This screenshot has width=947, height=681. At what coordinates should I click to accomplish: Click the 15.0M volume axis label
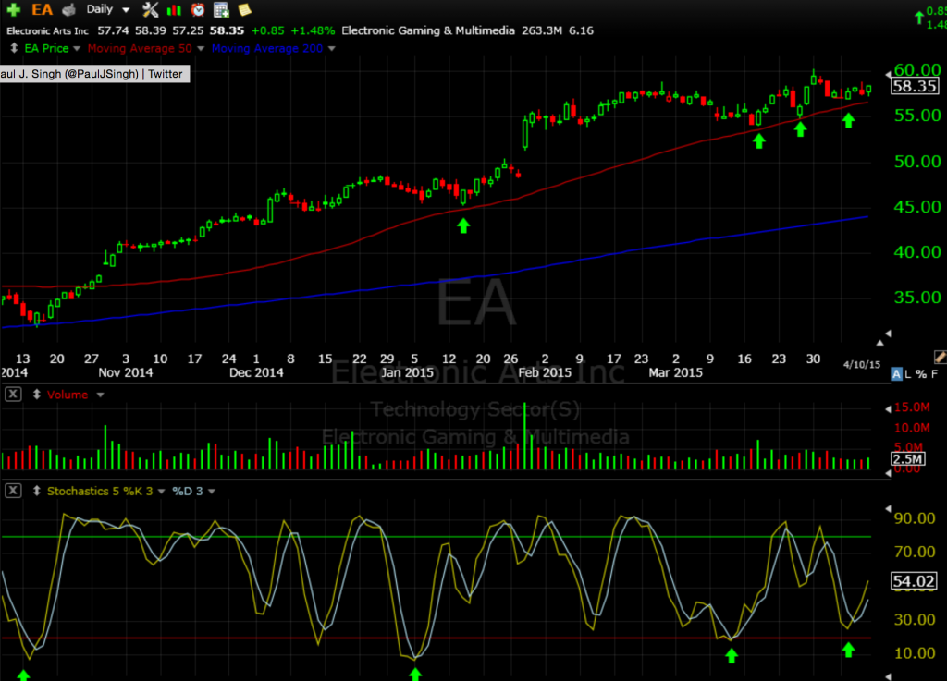pos(911,407)
